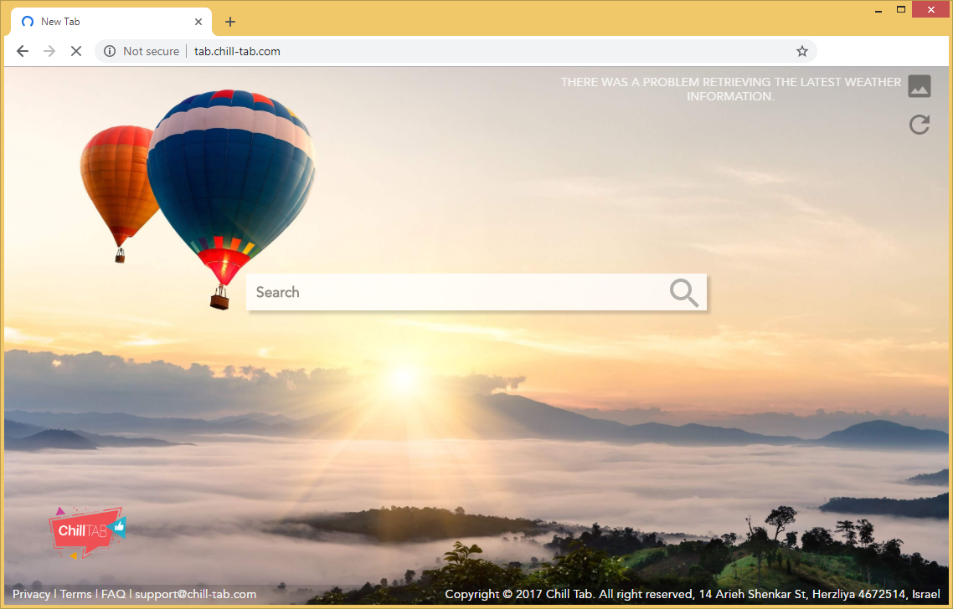Viewport: 953px width, 609px height.
Task: Select the New Tab tab
Action: pyautogui.click(x=112, y=22)
